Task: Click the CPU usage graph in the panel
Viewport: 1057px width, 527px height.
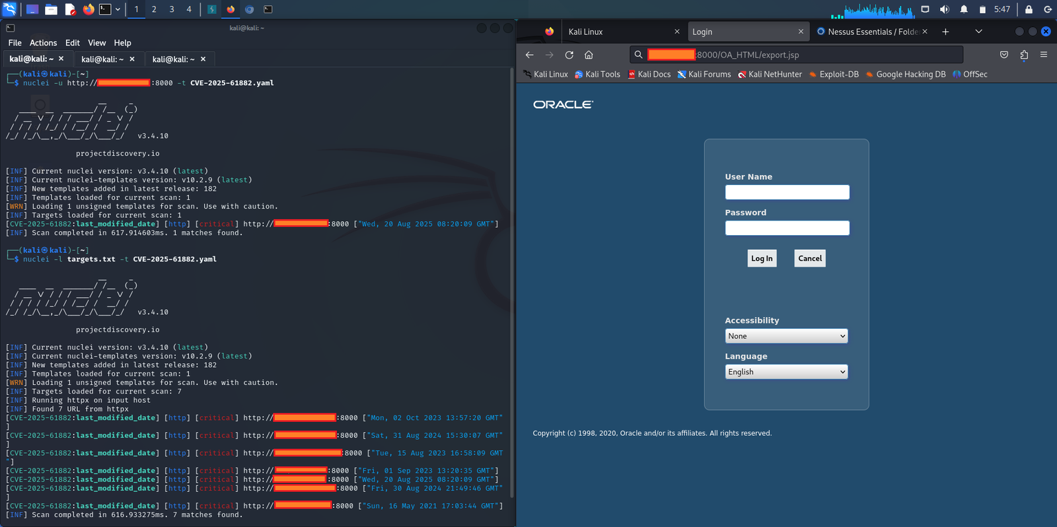Action: 873,10
